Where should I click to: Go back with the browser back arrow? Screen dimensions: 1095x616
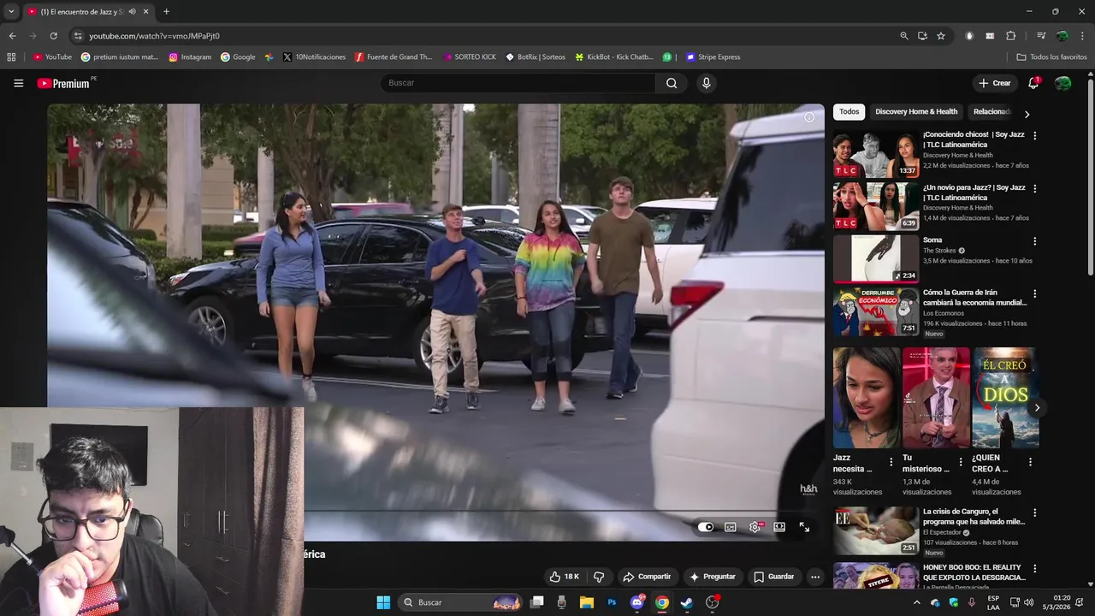(x=12, y=36)
